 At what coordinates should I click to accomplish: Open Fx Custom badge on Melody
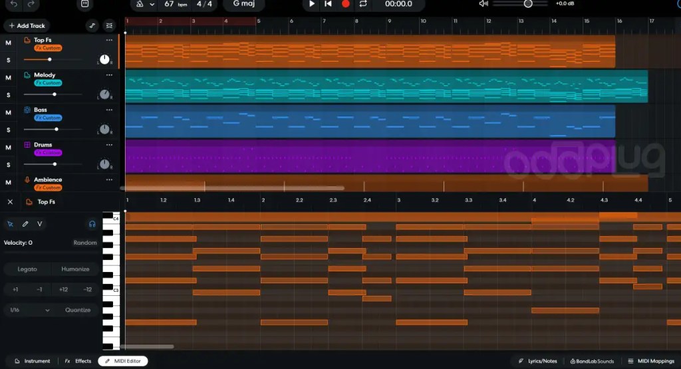48,83
